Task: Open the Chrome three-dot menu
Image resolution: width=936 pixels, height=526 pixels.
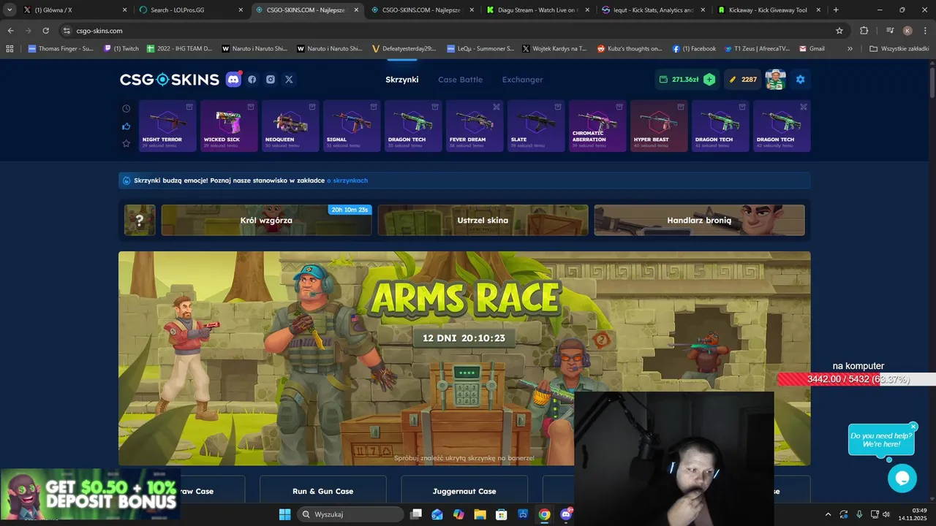Action: [925, 31]
